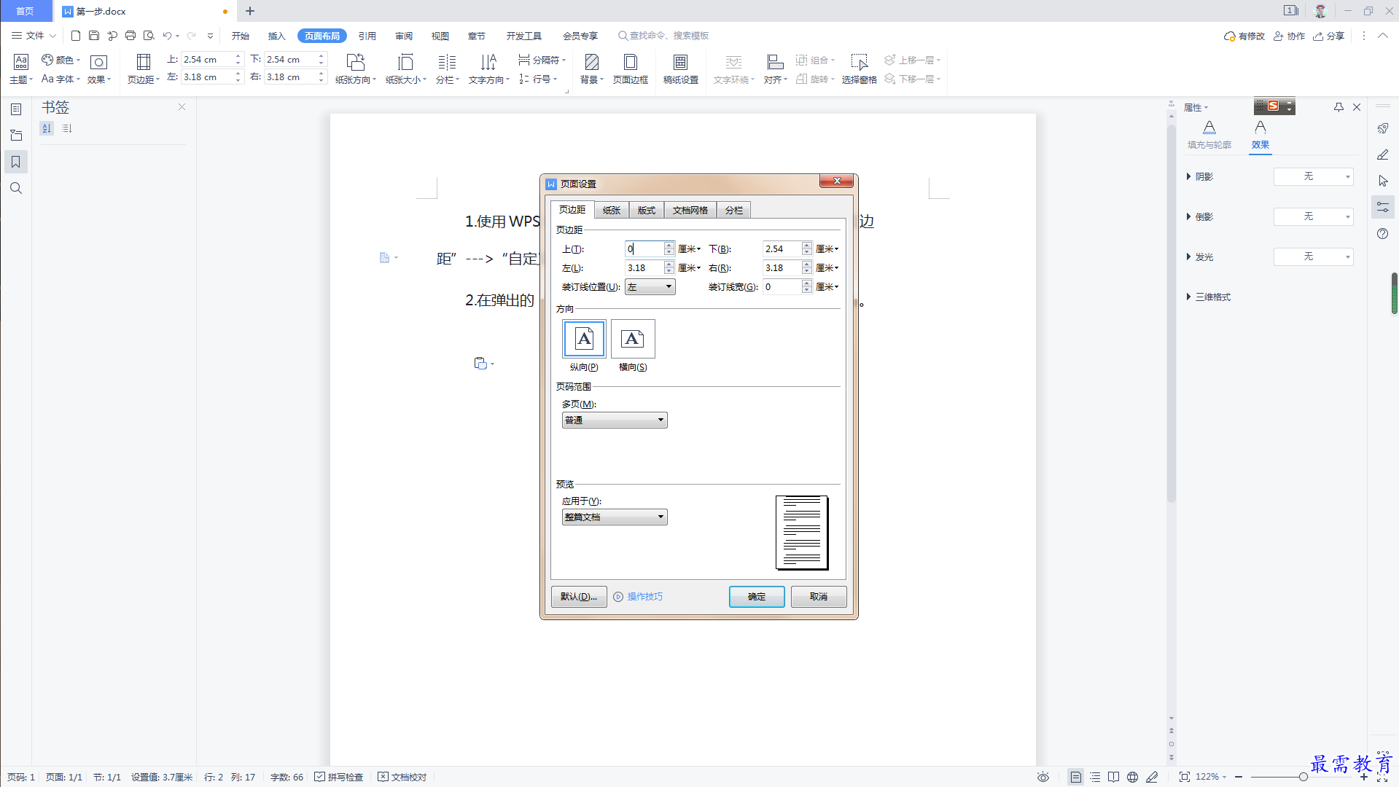1399x787 pixels.
Task: Open 装订线位置 gutter position dropdown
Action: click(x=650, y=287)
